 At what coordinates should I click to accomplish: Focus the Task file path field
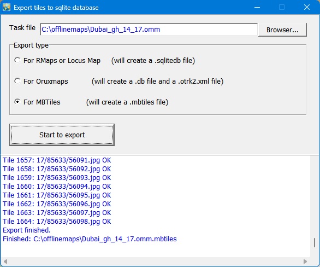tap(149, 30)
